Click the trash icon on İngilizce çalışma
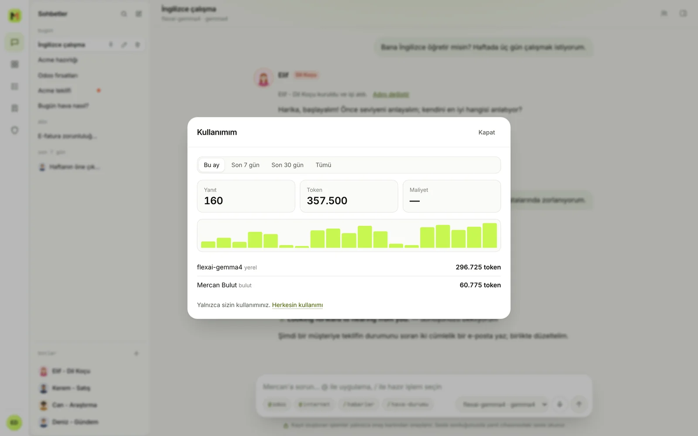Image resolution: width=698 pixels, height=436 pixels. 137,44
